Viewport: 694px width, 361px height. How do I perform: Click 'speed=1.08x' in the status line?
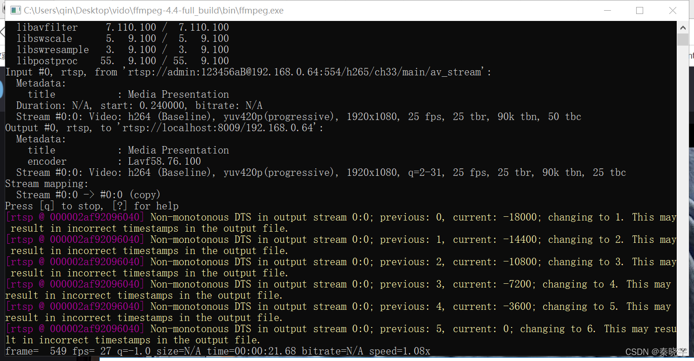tap(400, 351)
